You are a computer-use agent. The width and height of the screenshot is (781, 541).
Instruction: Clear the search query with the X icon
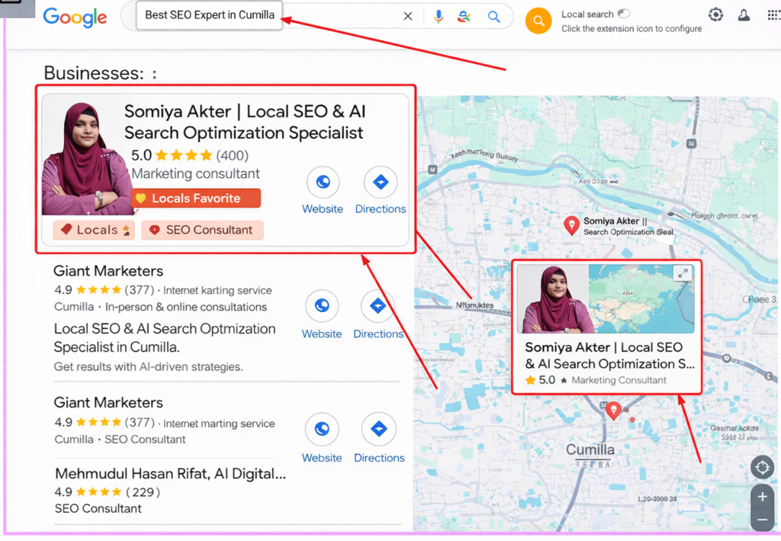[x=408, y=17]
